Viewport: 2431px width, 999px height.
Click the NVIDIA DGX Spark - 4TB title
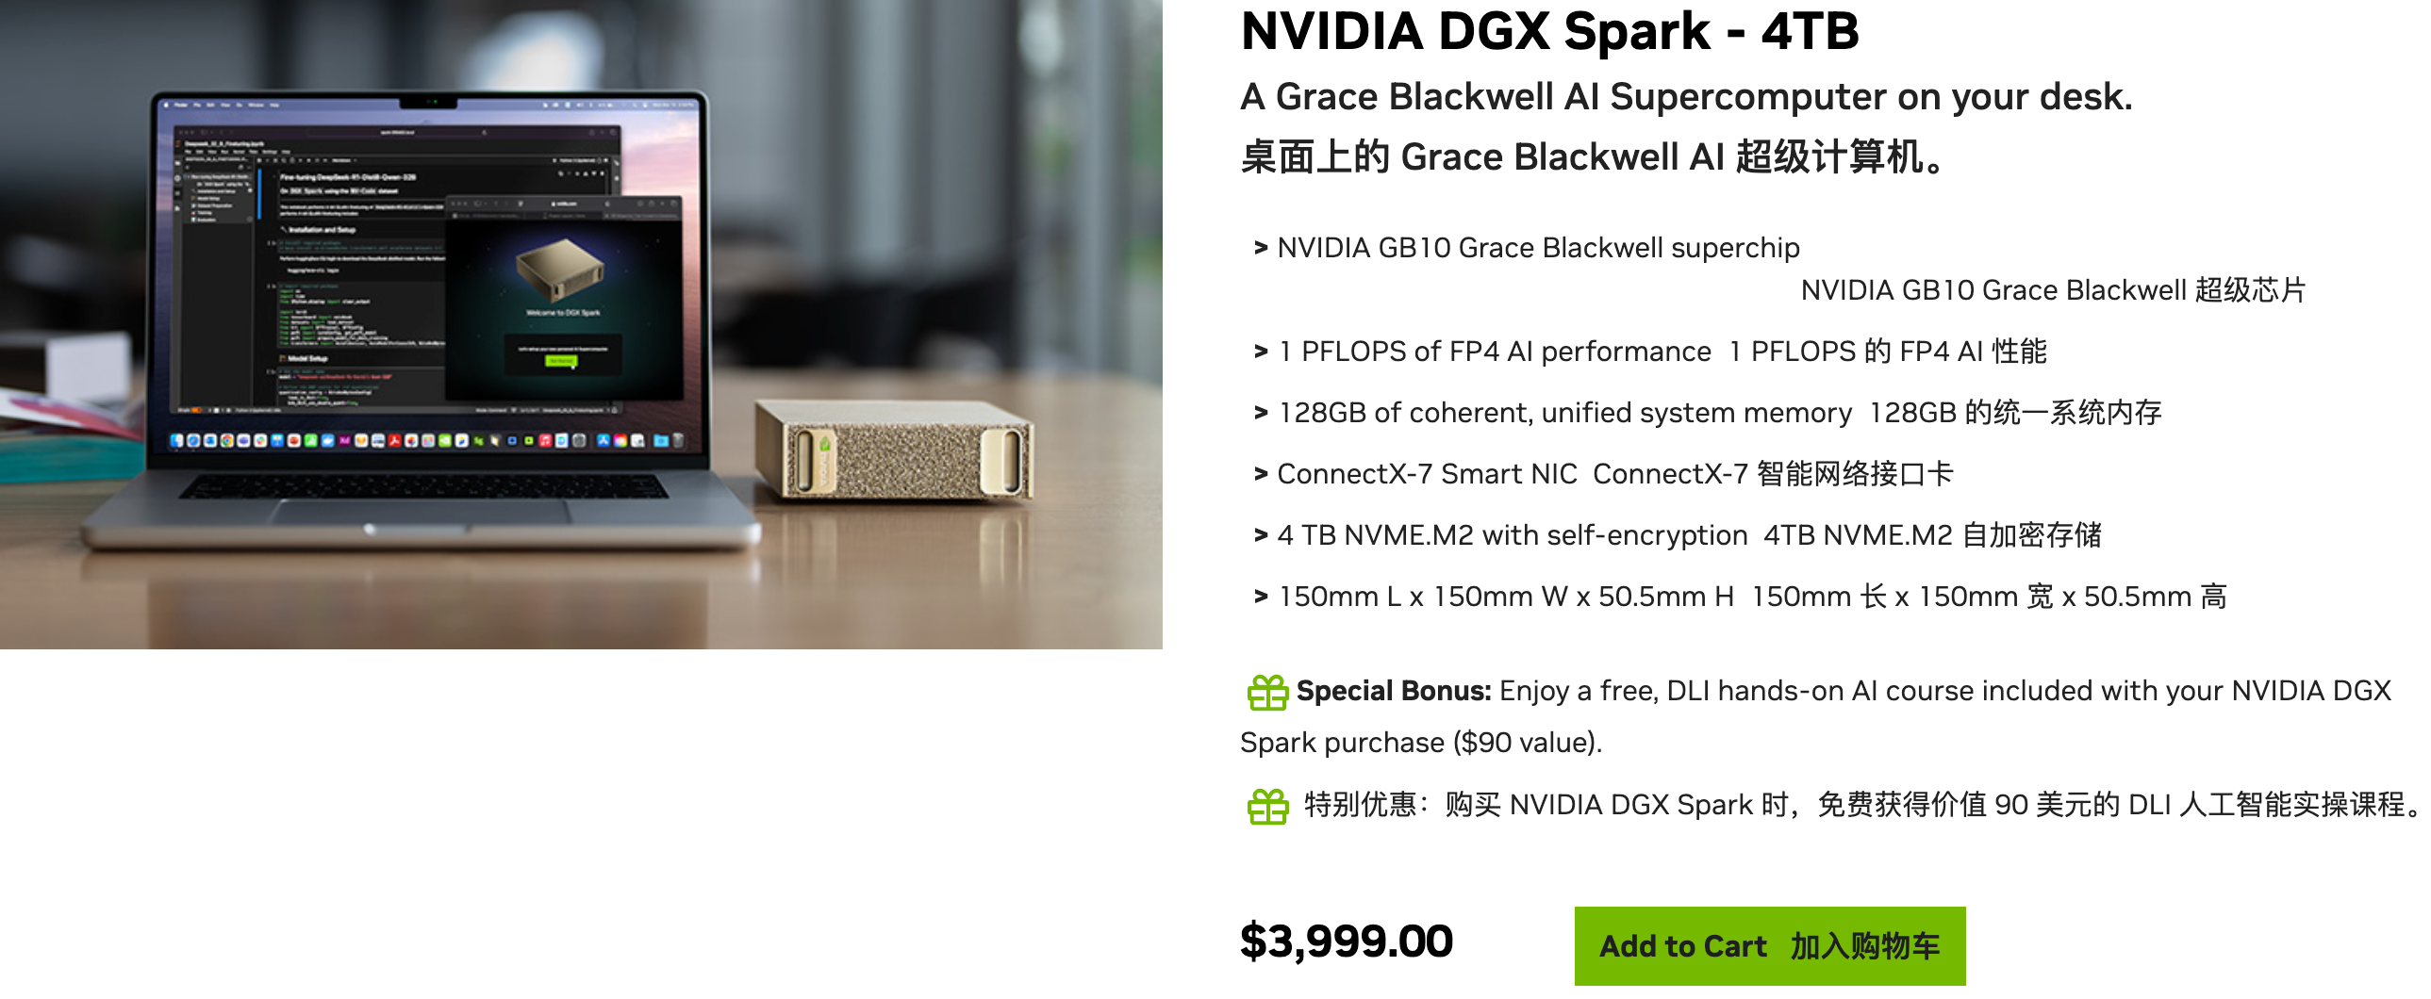coord(1548,32)
